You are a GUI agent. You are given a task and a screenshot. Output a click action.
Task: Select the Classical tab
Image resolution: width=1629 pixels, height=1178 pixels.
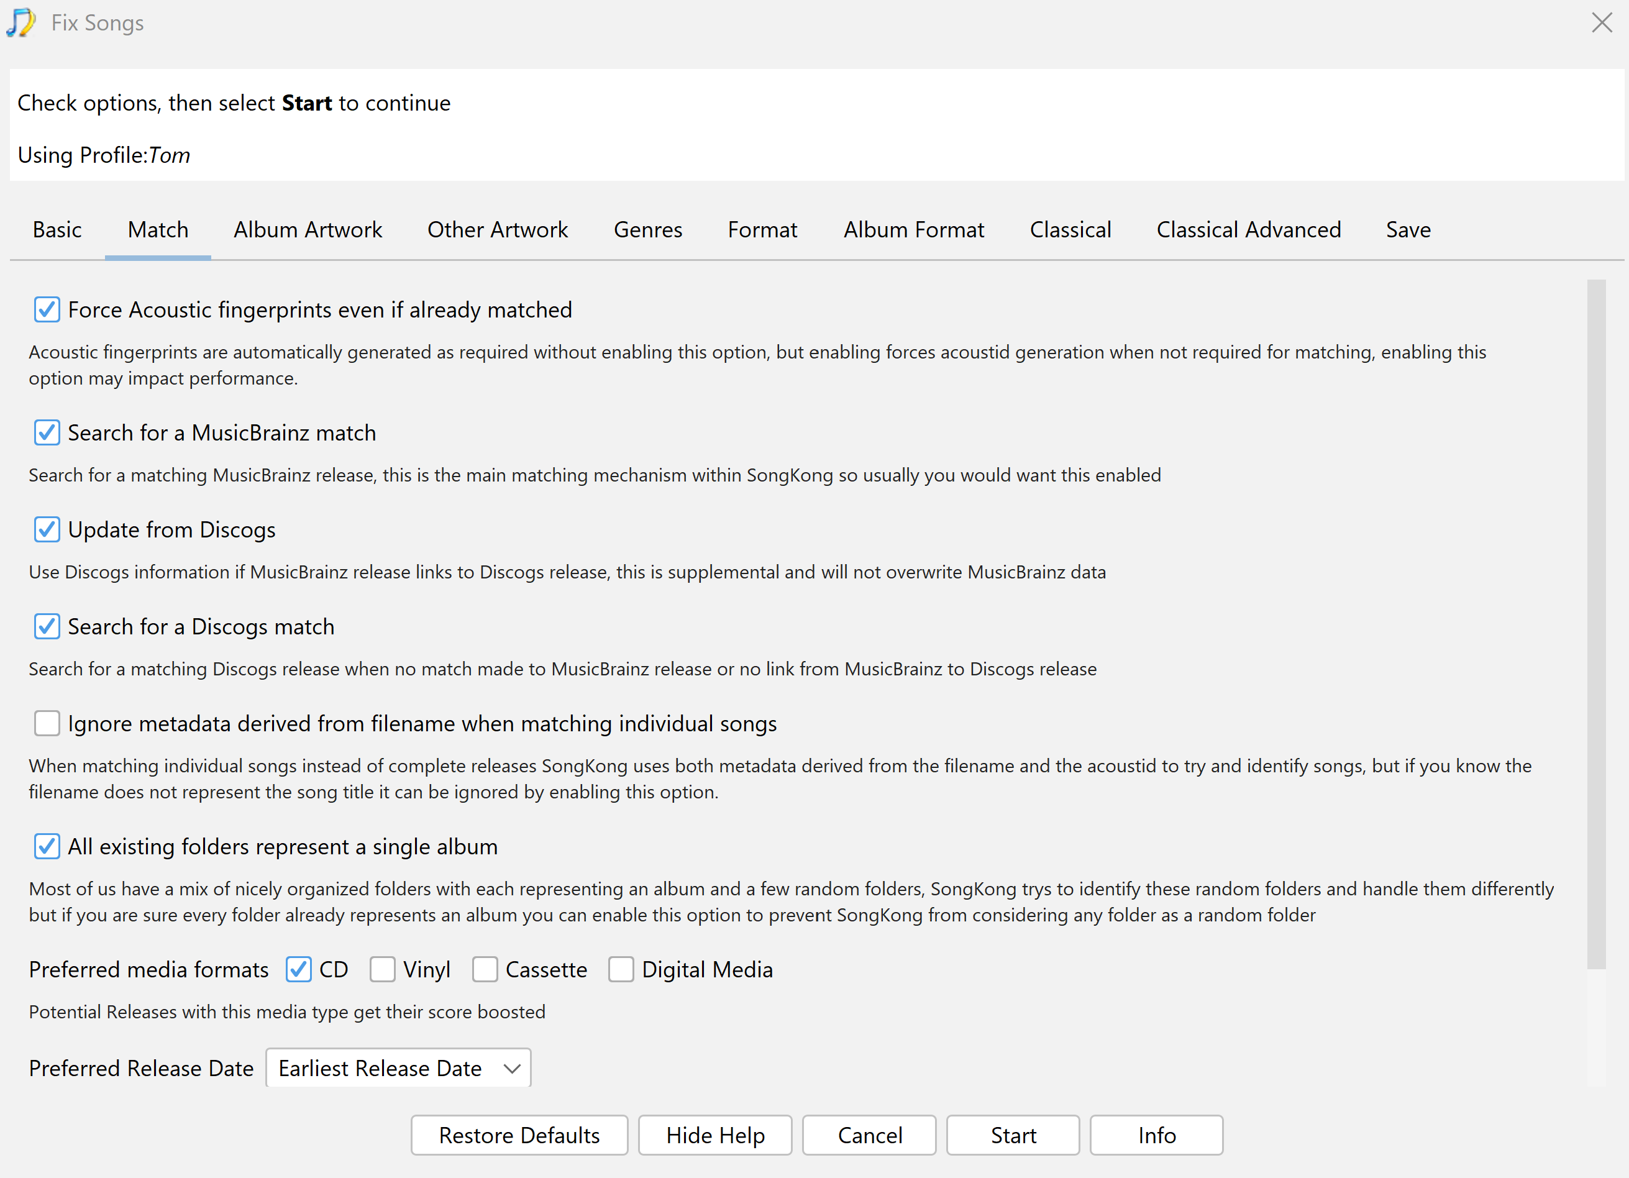click(x=1070, y=230)
